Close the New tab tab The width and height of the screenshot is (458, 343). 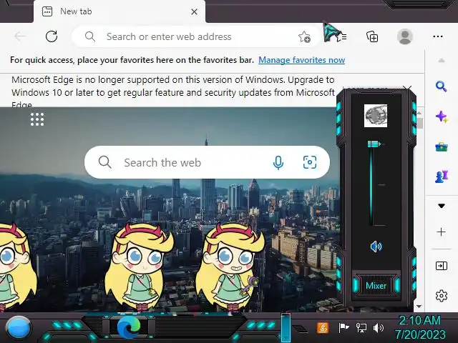coord(194,12)
